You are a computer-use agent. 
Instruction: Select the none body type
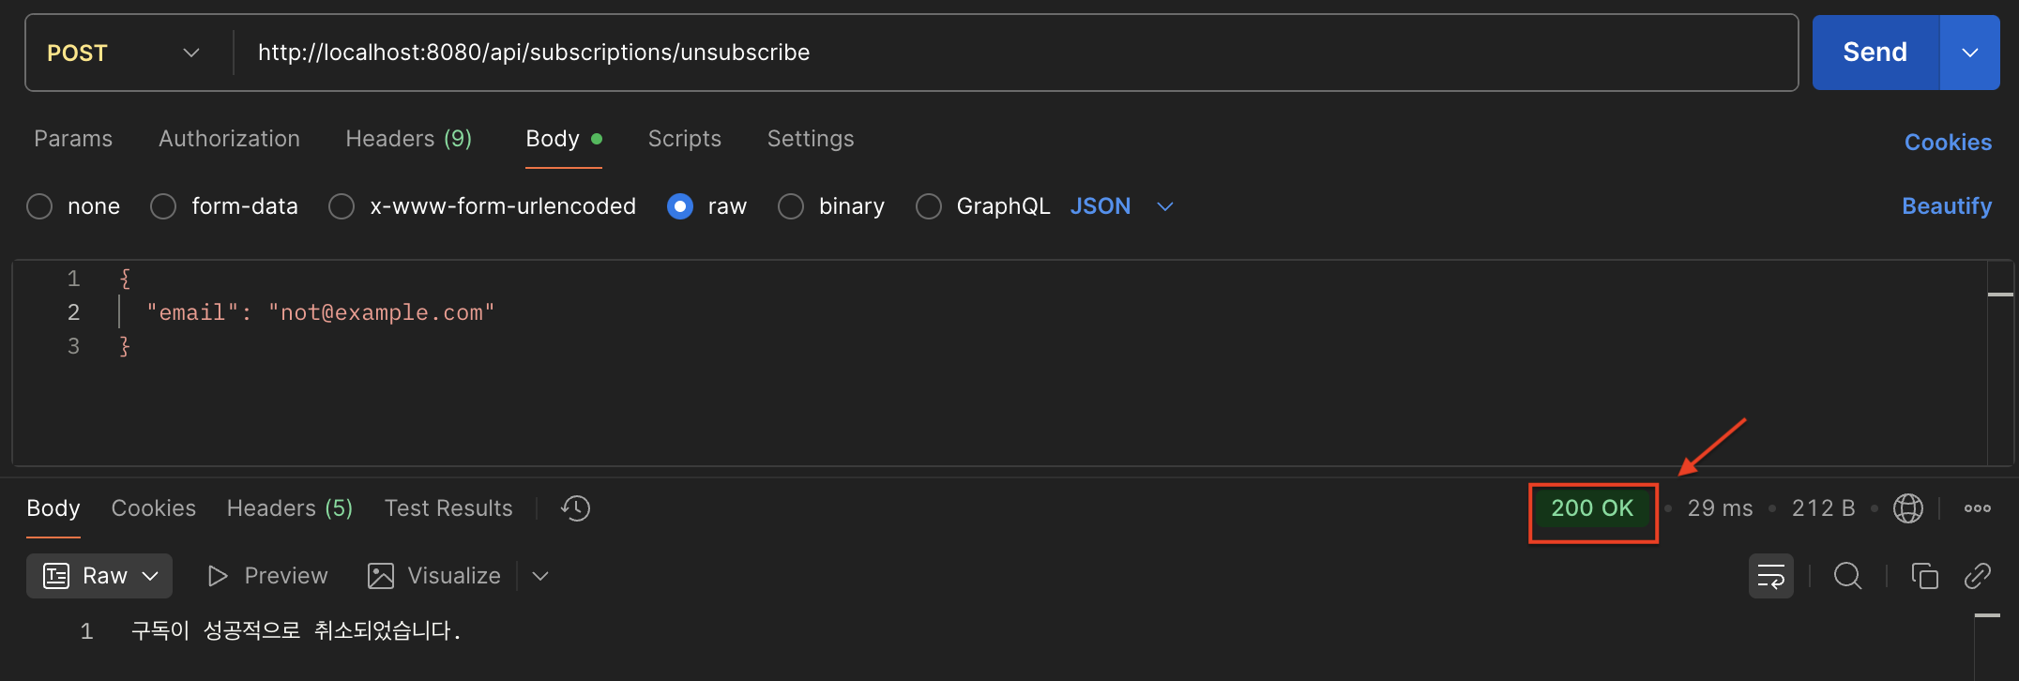(39, 206)
